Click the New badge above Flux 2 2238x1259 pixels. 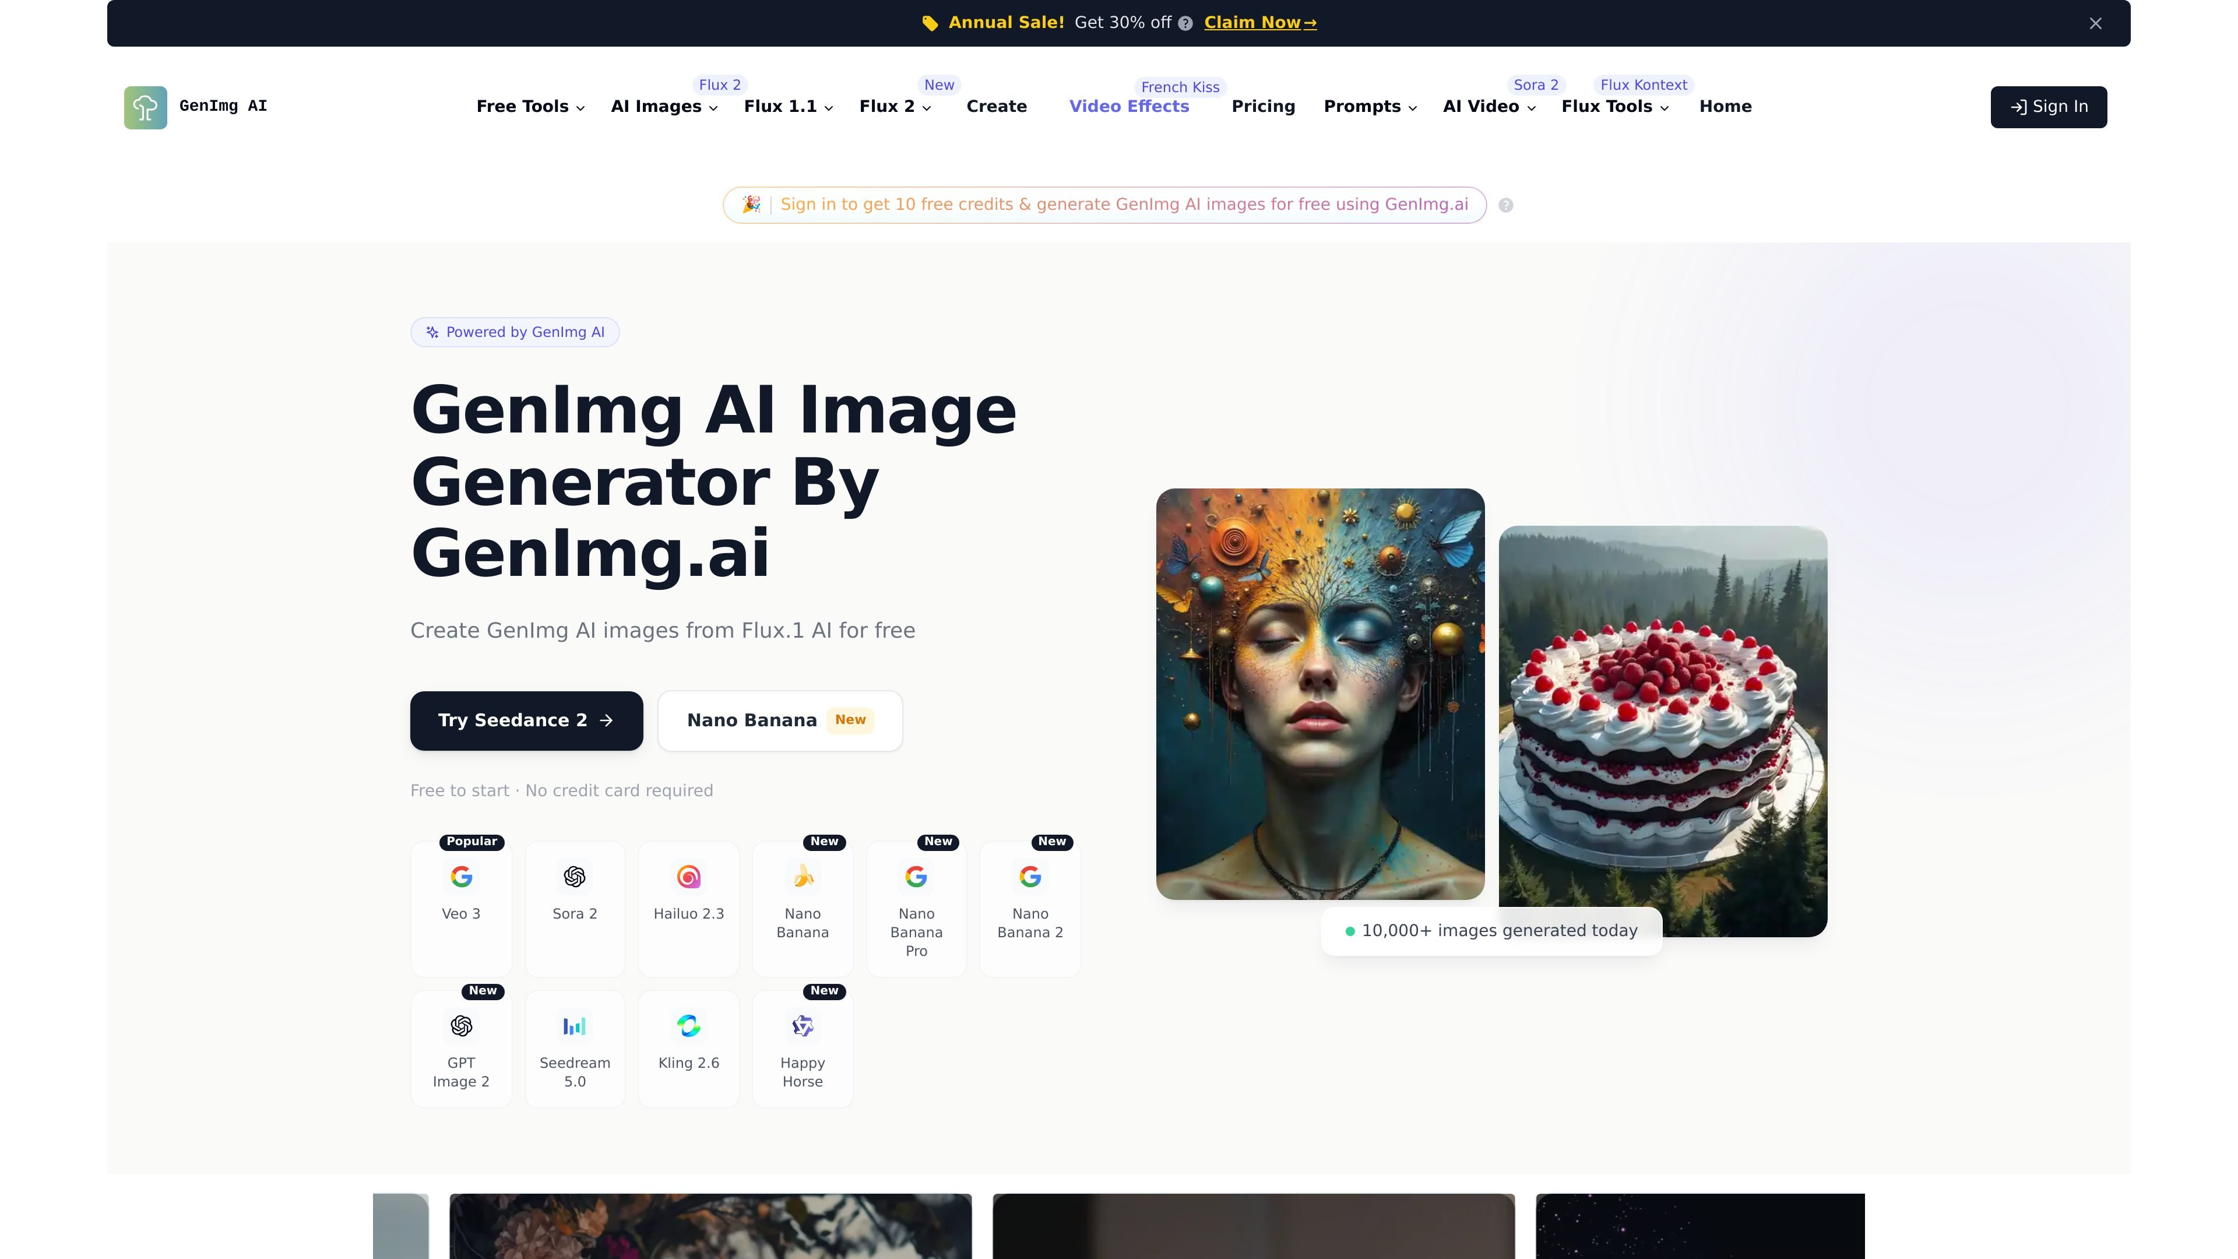tap(938, 85)
